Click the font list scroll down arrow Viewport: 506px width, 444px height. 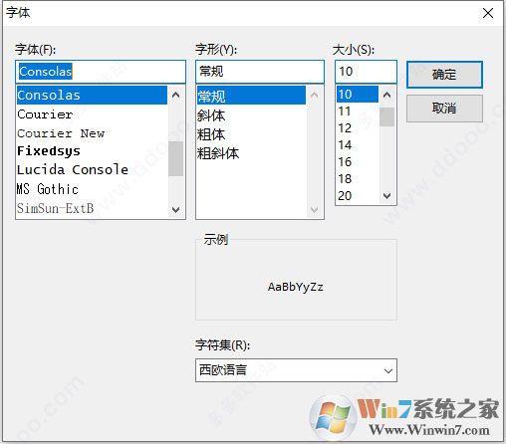tap(176, 209)
